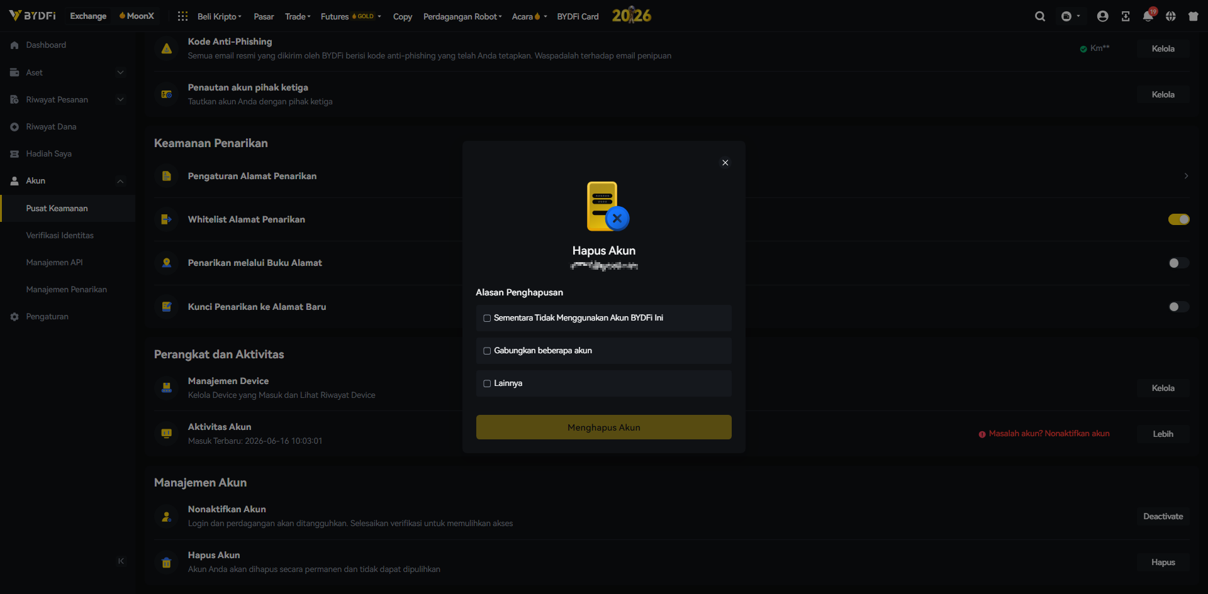This screenshot has height=594, width=1208.
Task: Click Kelola for Manajemen Device
Action: [1163, 388]
